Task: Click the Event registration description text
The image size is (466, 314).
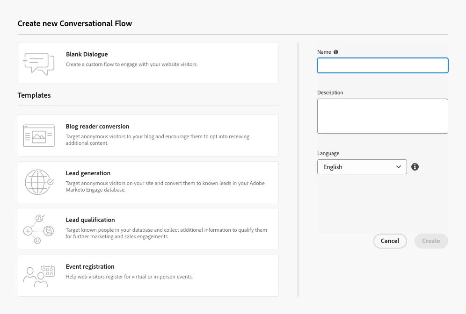Action: pos(129,277)
